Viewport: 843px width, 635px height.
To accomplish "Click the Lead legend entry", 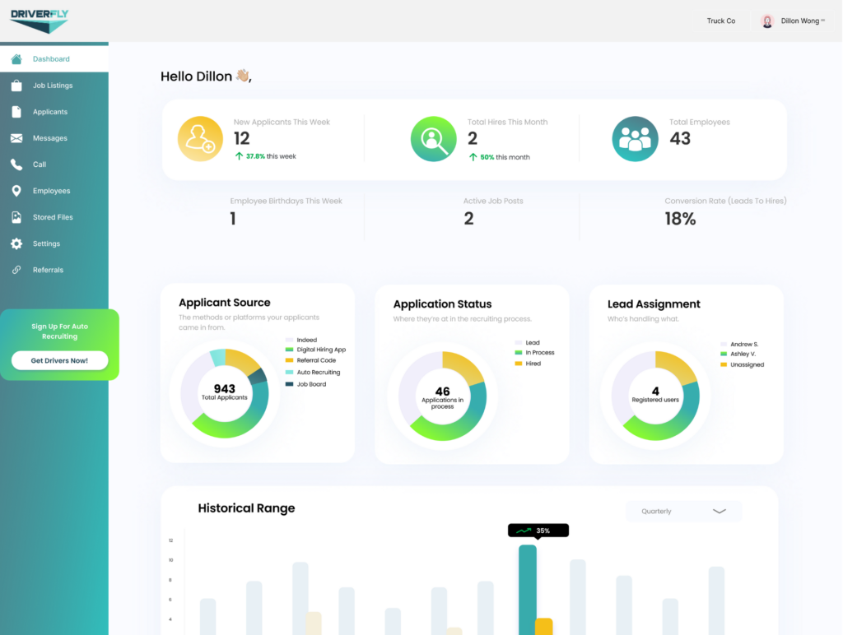I will click(x=527, y=343).
